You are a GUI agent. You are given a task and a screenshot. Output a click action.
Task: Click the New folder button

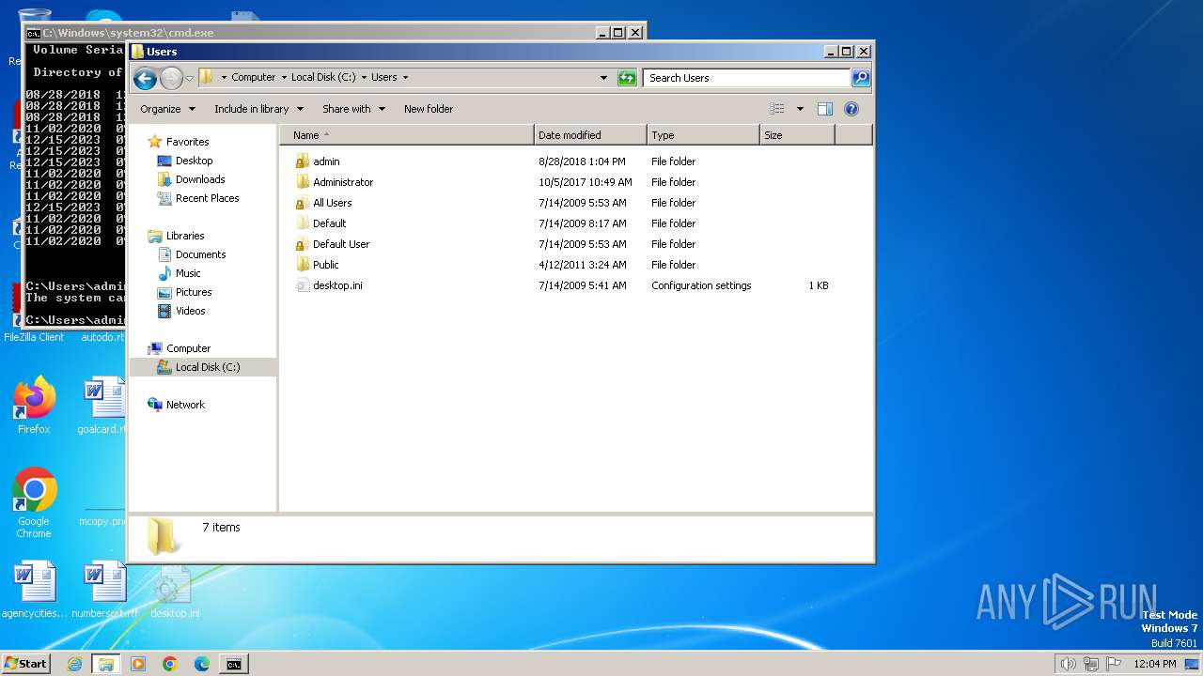[x=429, y=109]
